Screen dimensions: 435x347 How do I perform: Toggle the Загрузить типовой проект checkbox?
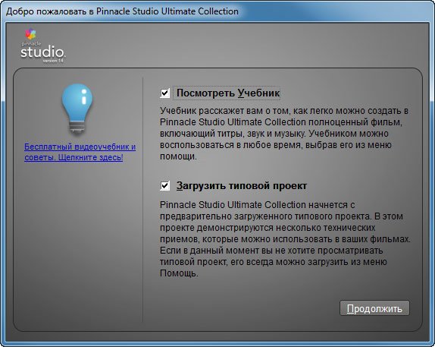click(164, 185)
